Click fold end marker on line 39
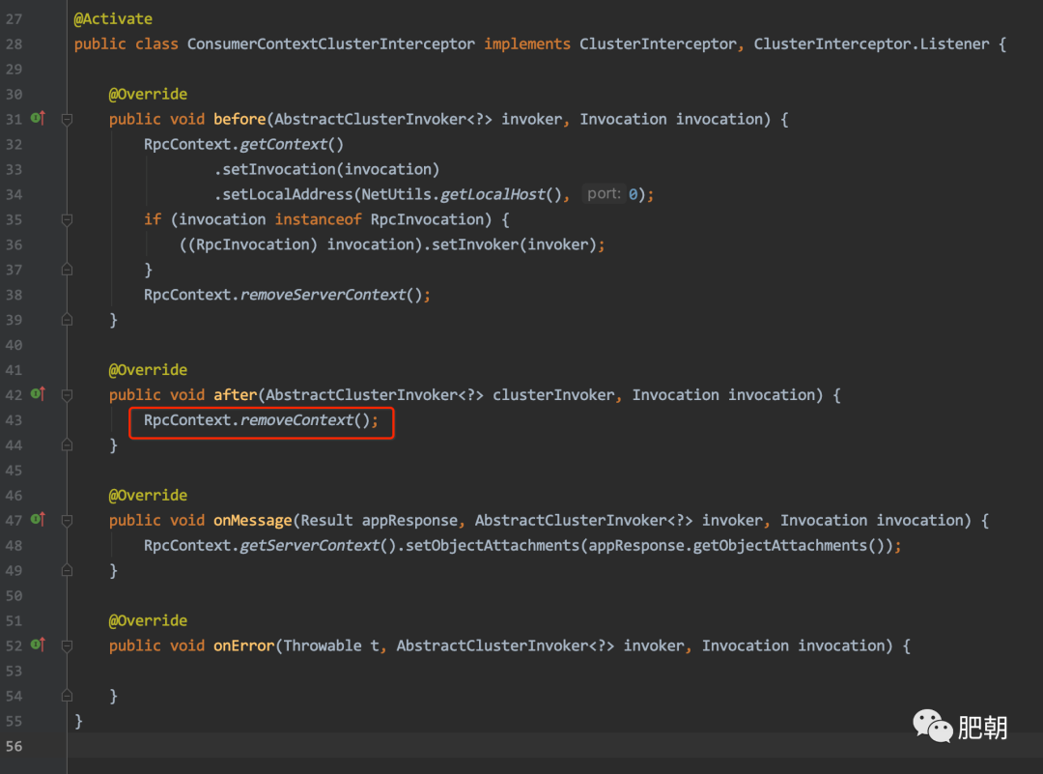The image size is (1043, 774). 68,320
